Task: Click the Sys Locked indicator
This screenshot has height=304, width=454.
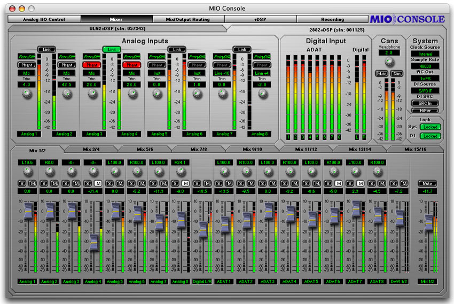Action: [430, 127]
